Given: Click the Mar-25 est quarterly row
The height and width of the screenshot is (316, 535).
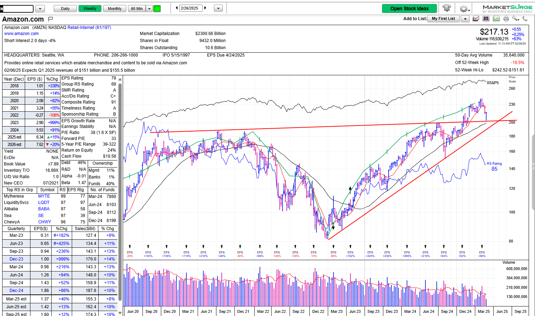Looking at the screenshot, I should [x=59, y=299].
